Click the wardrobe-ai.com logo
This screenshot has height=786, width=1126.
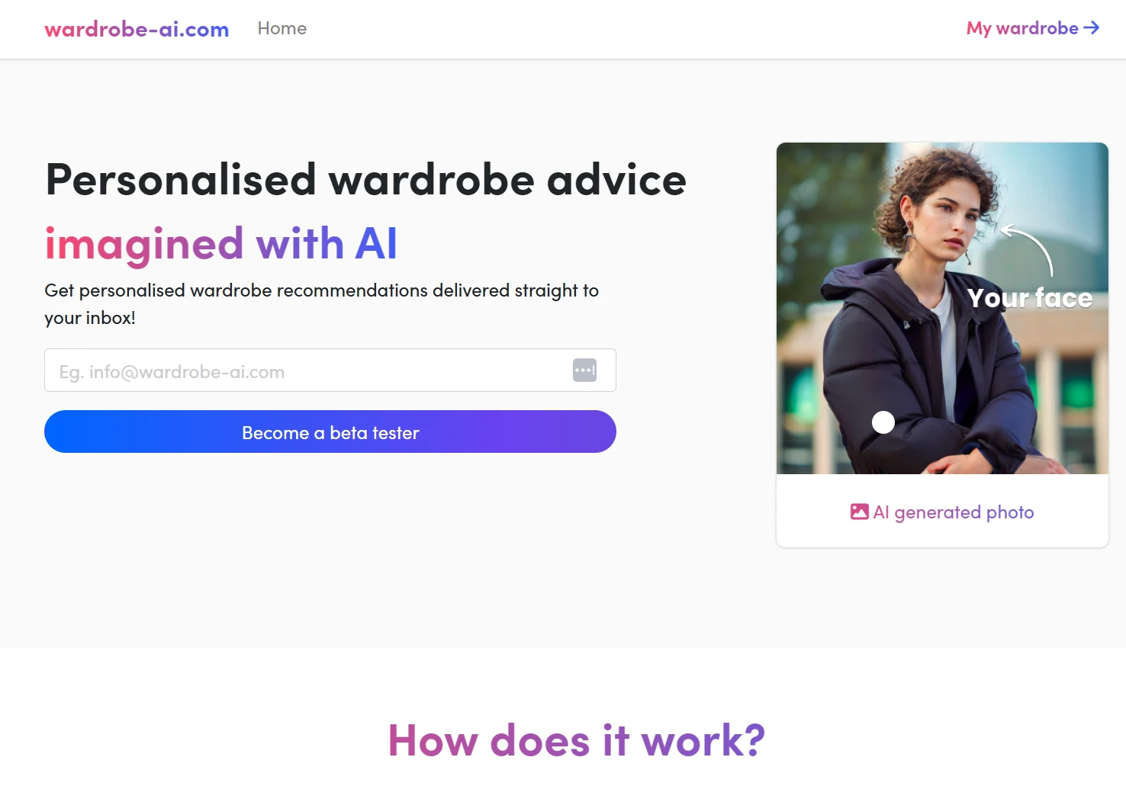[137, 29]
